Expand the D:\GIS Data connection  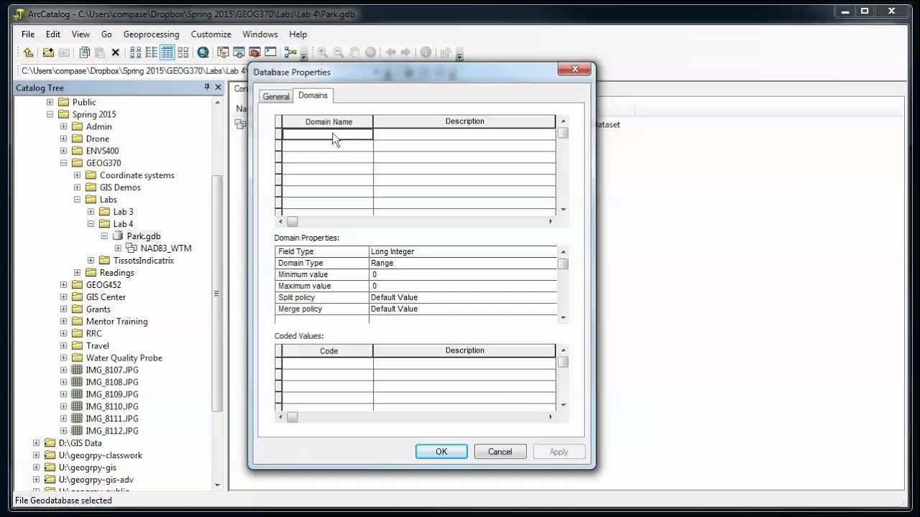37,443
